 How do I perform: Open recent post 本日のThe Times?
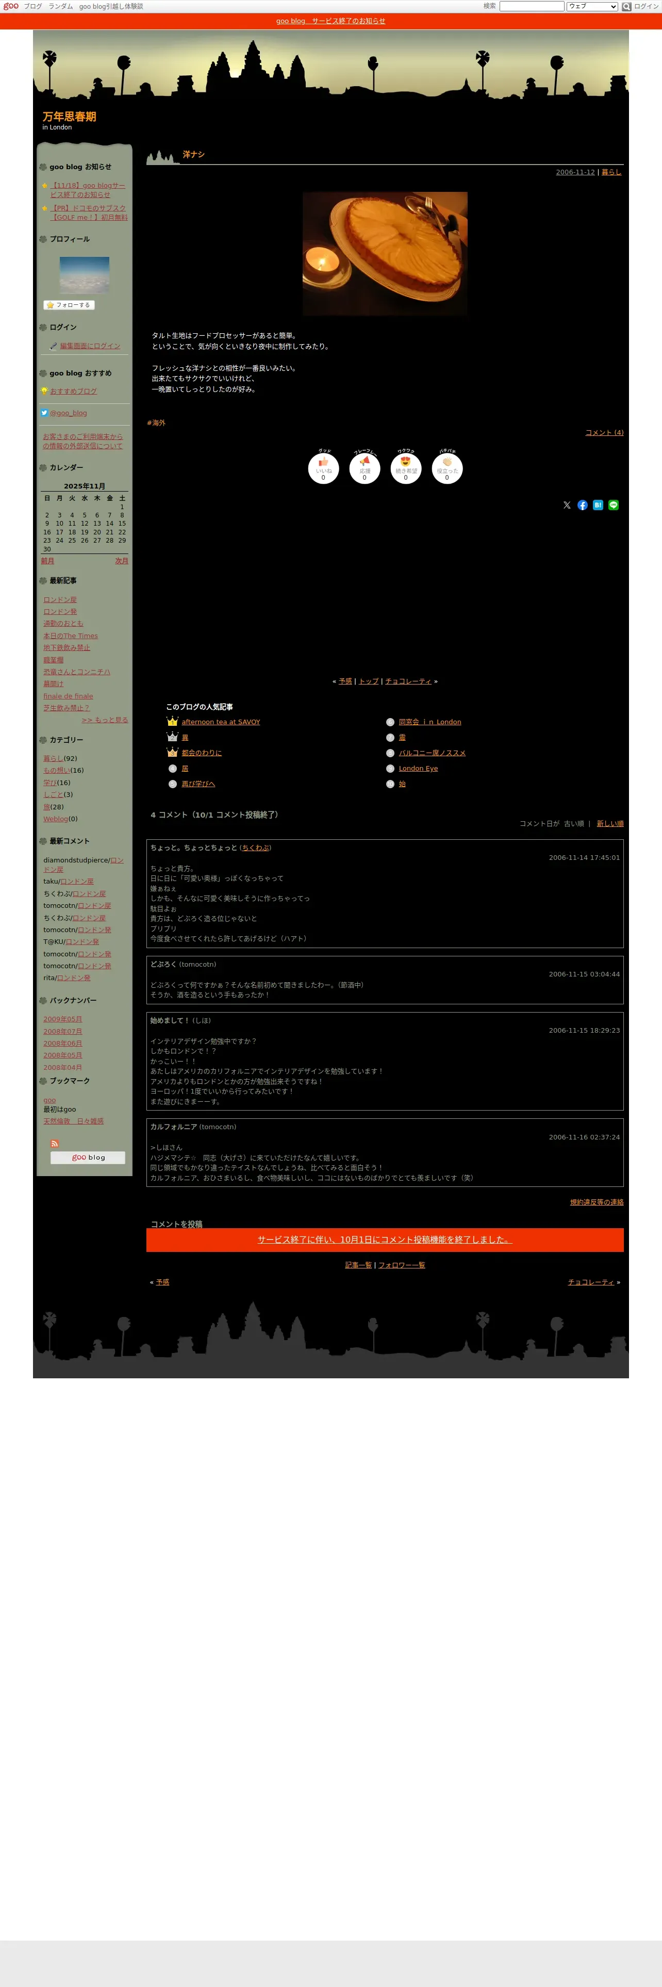point(70,636)
